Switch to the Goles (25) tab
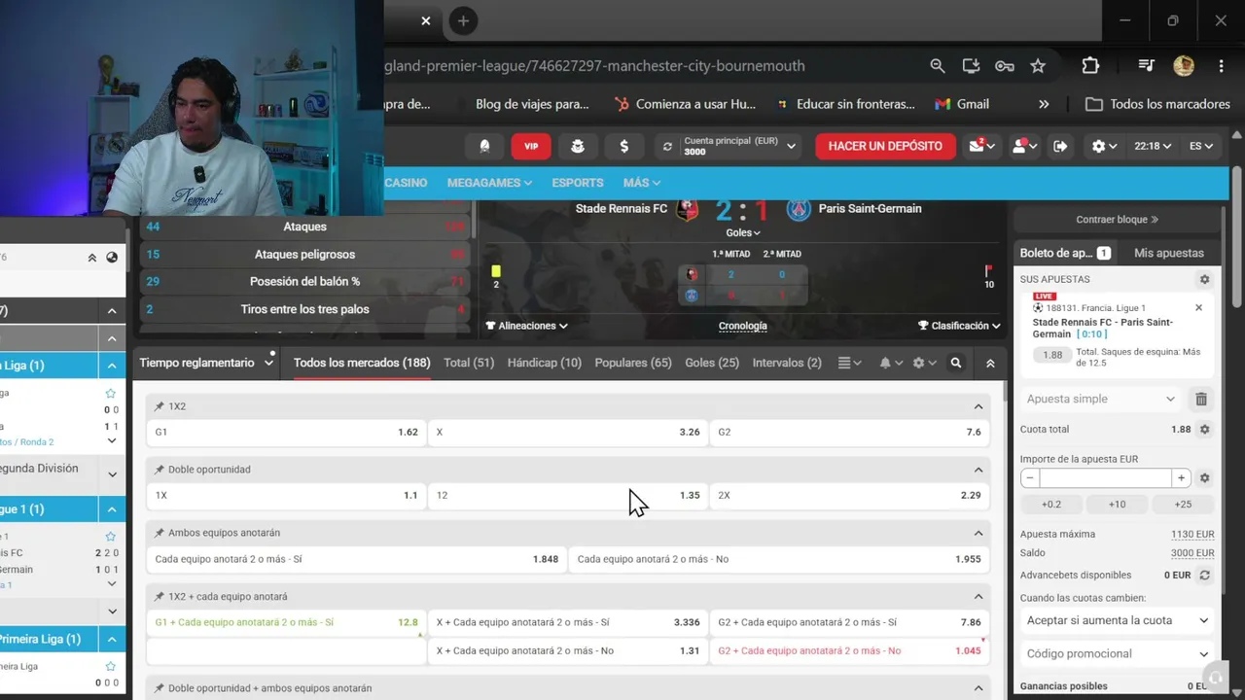The width and height of the screenshot is (1245, 700). coord(712,363)
